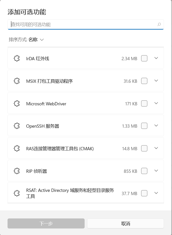The height and width of the screenshot is (235, 172).
Task: Click the 取消 button
Action: tap(126, 223)
